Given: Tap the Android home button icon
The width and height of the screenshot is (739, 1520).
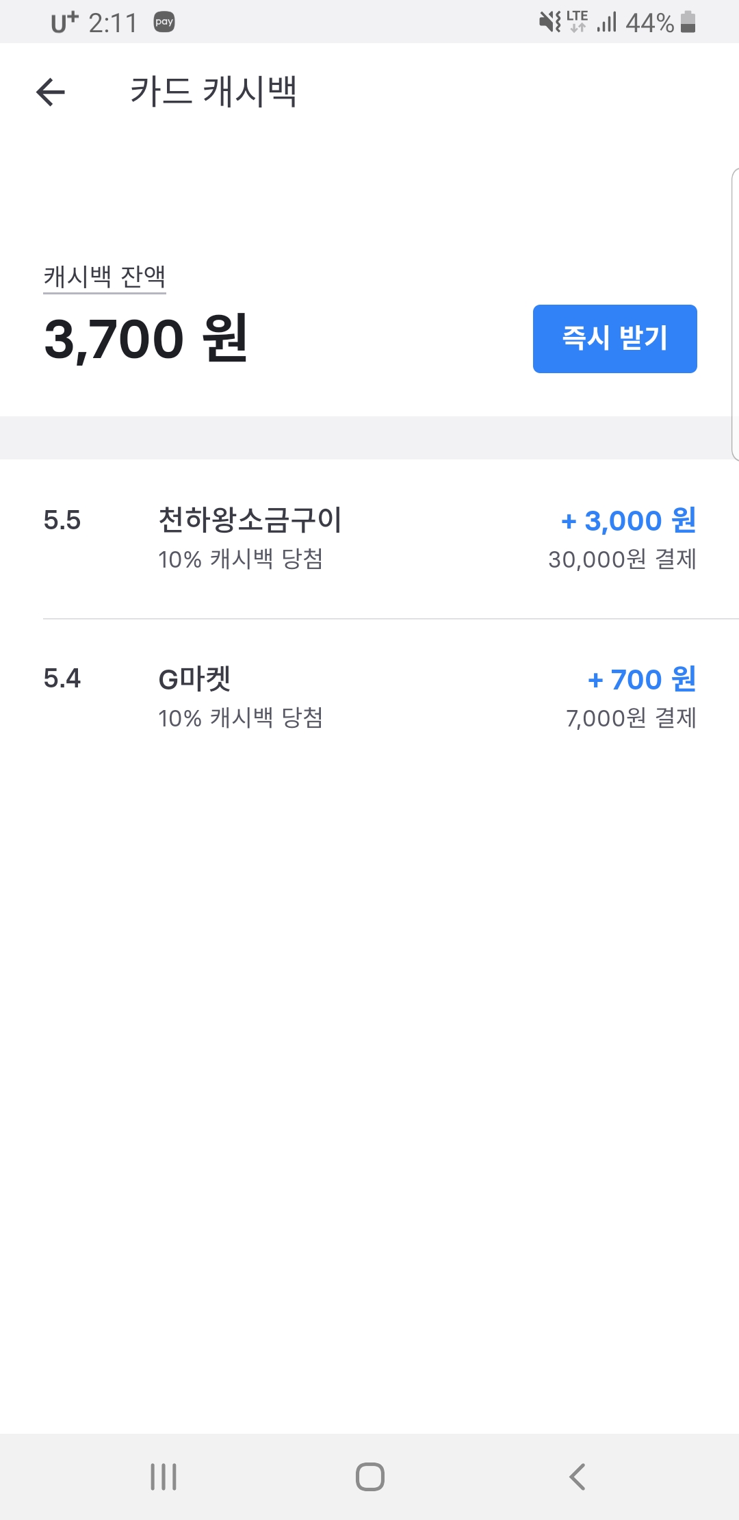Looking at the screenshot, I should 369,1477.
